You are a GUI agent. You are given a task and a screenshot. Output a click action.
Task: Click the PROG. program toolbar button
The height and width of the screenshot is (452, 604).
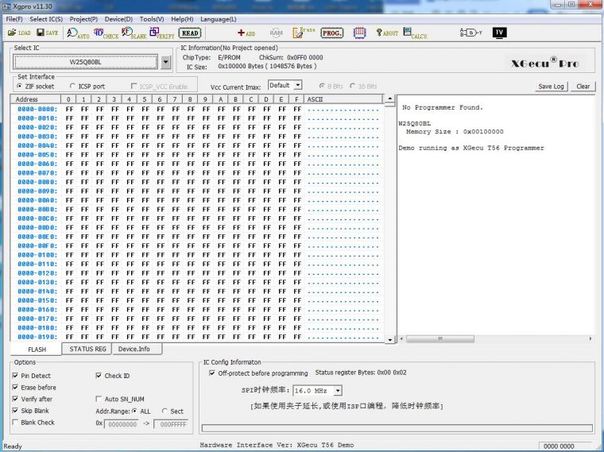point(331,33)
